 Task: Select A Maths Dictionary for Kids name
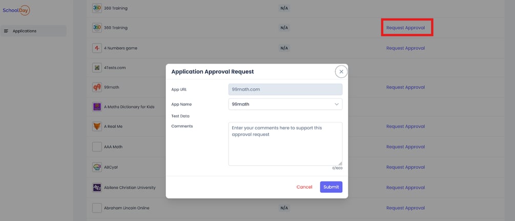(x=129, y=107)
